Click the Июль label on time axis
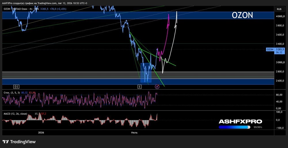 [134, 132]
